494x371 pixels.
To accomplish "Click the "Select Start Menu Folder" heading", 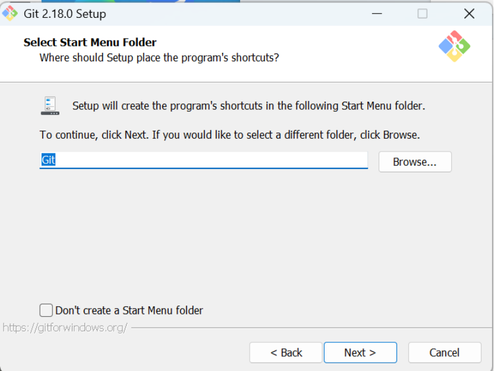I will coord(90,42).
